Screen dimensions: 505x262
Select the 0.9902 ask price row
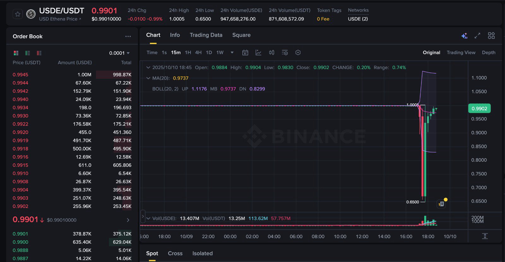tap(72, 207)
